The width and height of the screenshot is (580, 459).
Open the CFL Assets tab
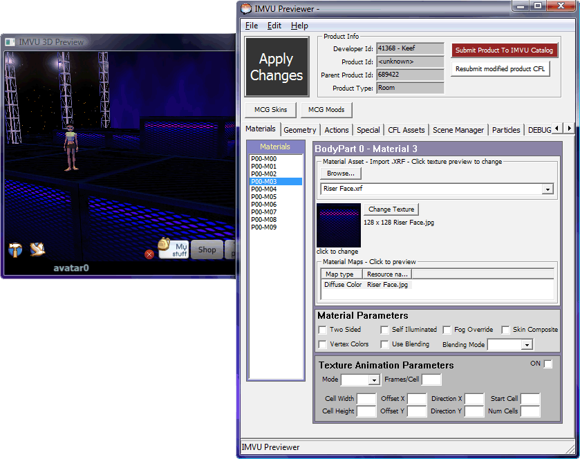(x=406, y=130)
